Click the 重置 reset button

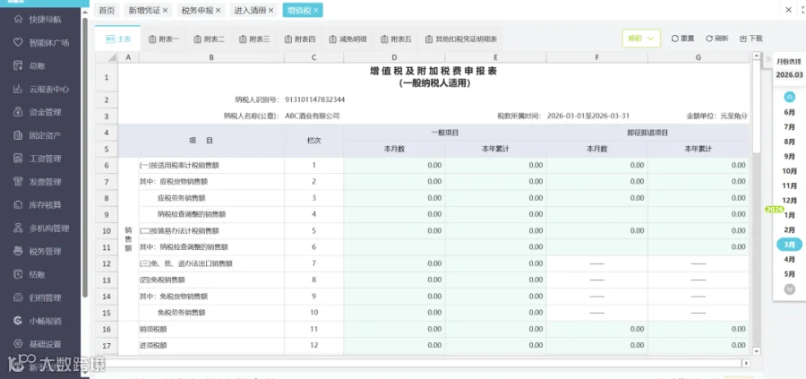coord(682,39)
